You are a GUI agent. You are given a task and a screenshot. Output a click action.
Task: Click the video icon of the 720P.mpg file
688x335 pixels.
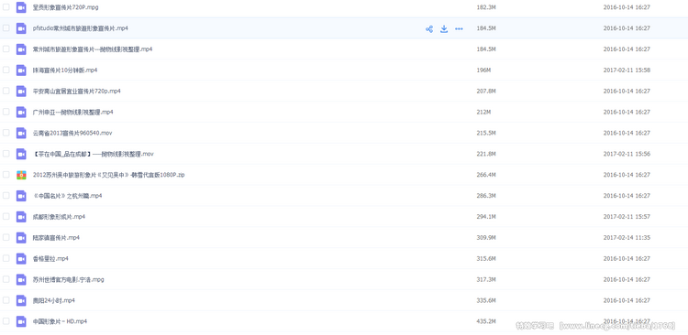coord(21,7)
